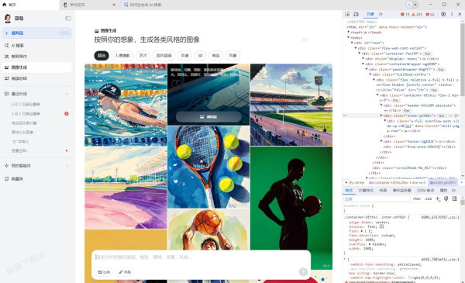Click the inspect element picker icon in DevTools

pos(347,14)
